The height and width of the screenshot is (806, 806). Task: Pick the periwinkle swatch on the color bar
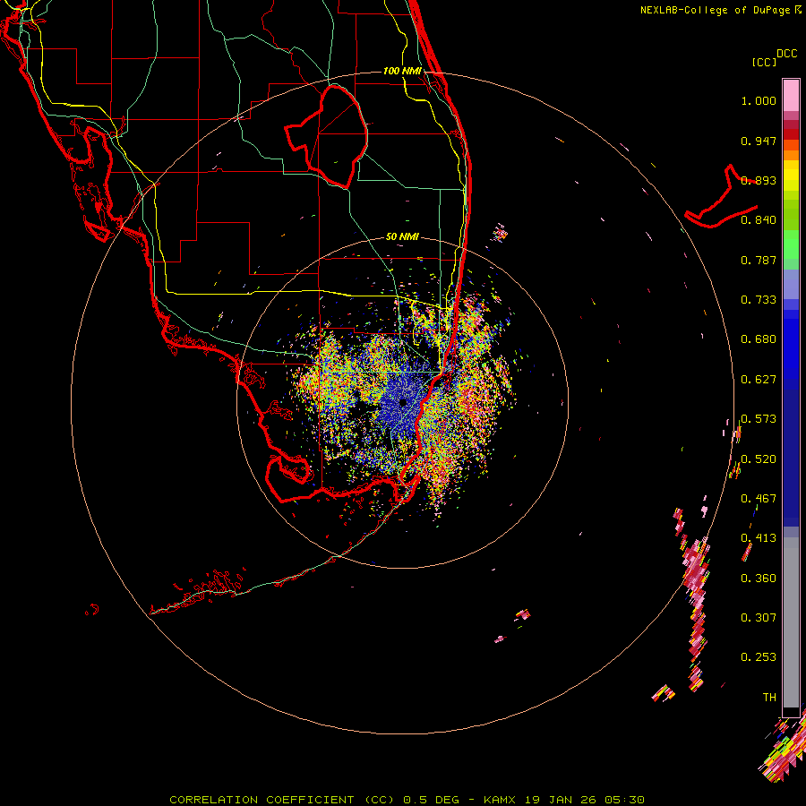[x=791, y=285]
